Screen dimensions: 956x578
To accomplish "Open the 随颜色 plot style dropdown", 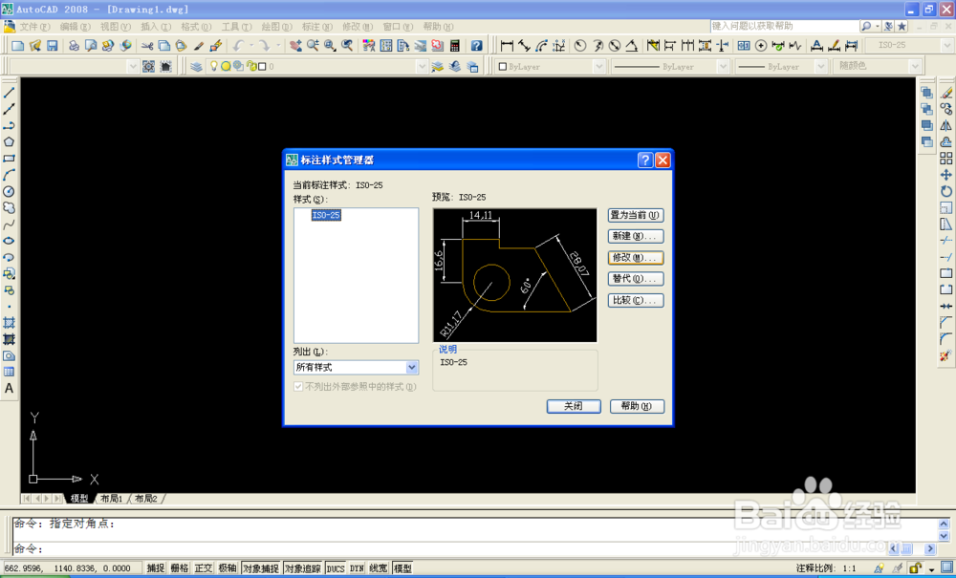I will click(x=915, y=66).
